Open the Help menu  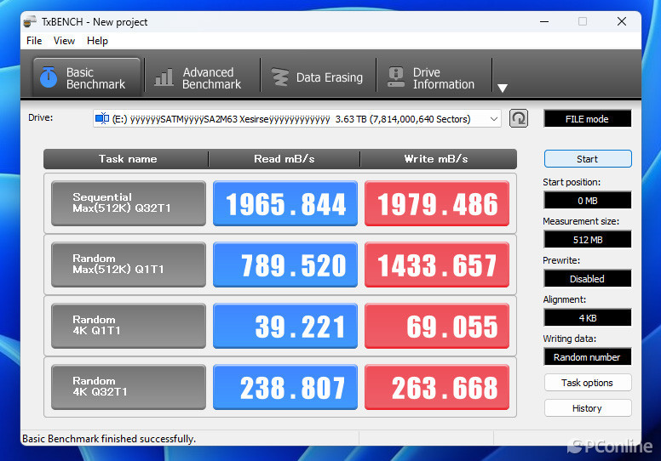tap(97, 41)
